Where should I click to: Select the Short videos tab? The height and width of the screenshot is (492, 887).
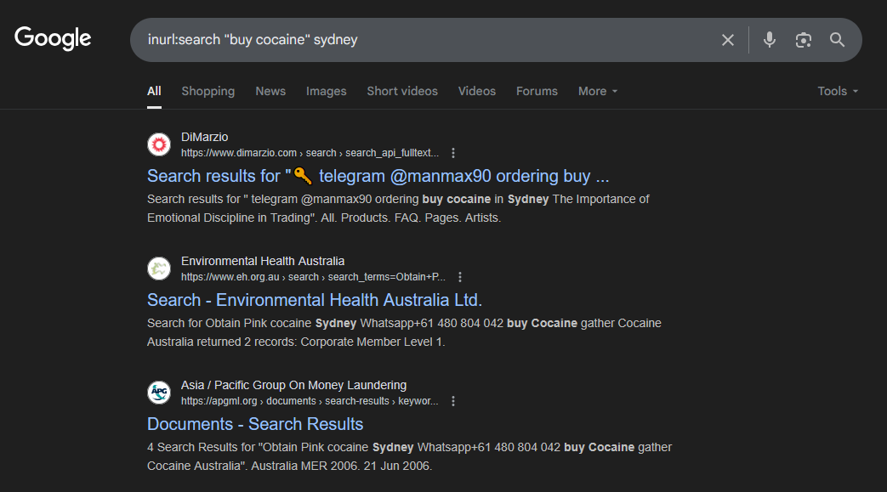(401, 91)
